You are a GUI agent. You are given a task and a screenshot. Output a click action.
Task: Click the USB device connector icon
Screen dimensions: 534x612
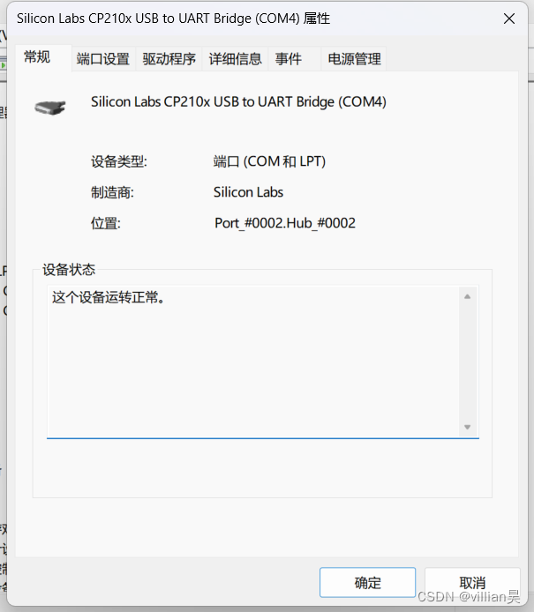pos(50,108)
